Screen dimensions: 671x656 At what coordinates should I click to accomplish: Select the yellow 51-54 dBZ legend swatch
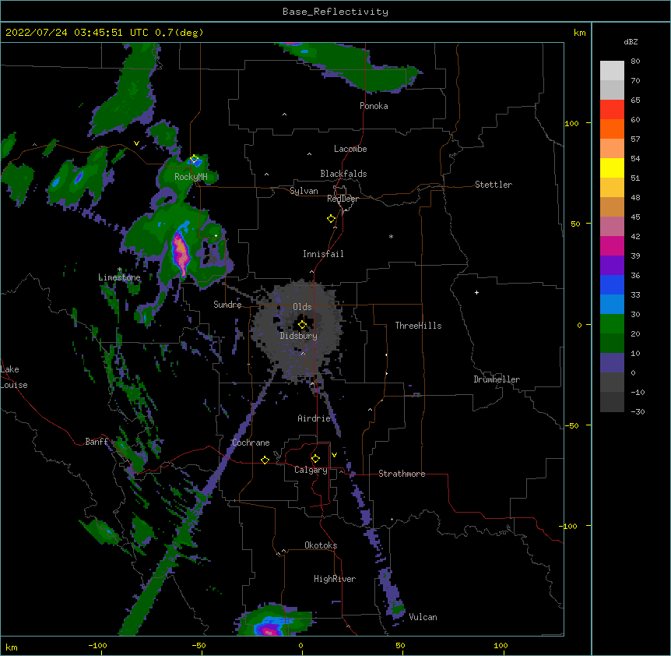612,168
